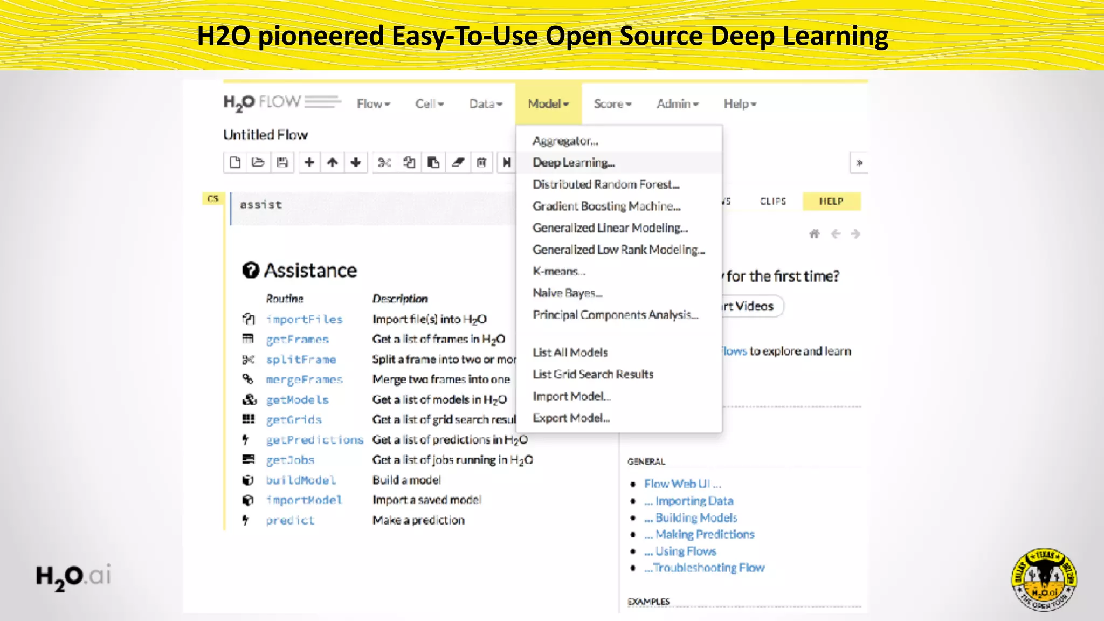Go forward using the help right arrow

point(855,233)
